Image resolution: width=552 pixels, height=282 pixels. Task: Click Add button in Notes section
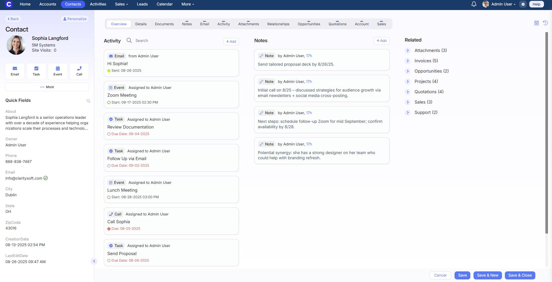point(382,41)
